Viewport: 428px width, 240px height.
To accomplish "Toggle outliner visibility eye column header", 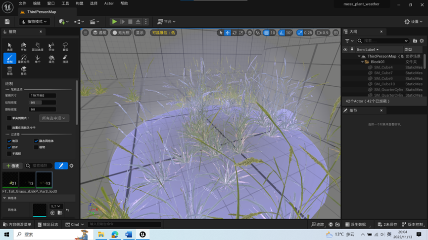I will 345,49.
